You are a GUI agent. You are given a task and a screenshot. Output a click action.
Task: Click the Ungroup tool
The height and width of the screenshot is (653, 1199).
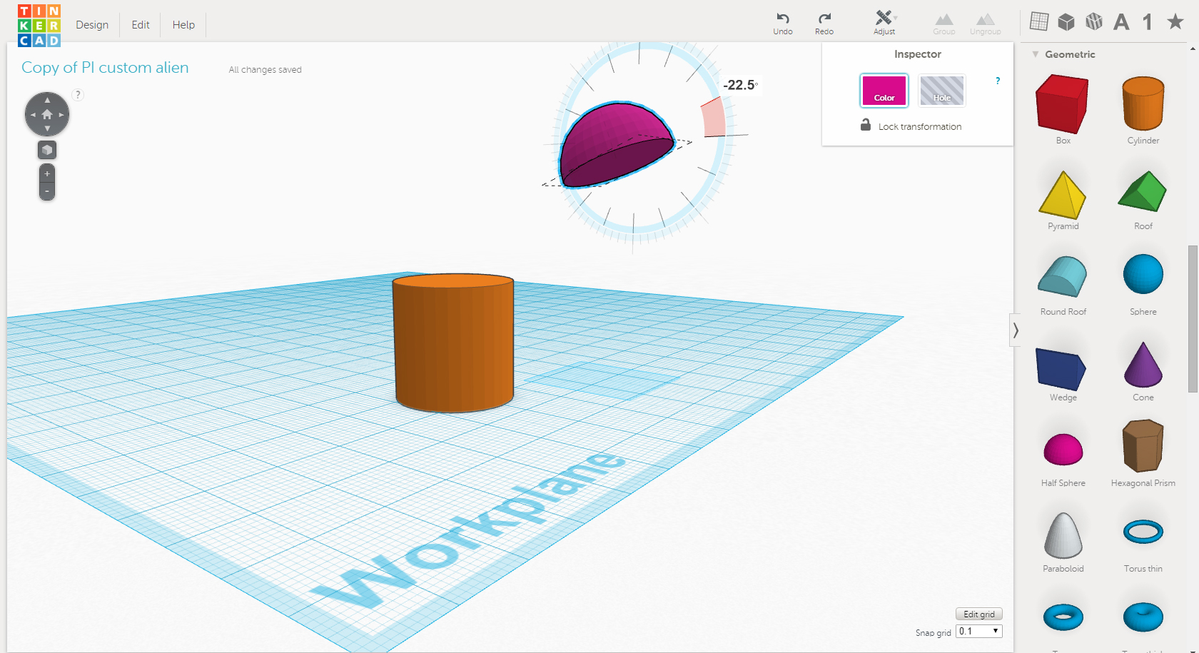point(986,24)
